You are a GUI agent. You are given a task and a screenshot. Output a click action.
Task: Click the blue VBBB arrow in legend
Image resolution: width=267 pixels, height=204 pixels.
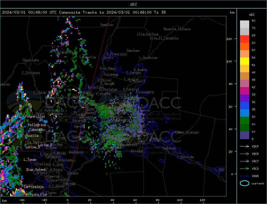tap(244, 176)
